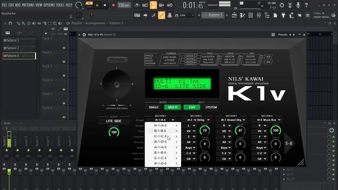This screenshot has width=338, height=190.
Task: Click the pause transport button
Action: tap(97, 5)
